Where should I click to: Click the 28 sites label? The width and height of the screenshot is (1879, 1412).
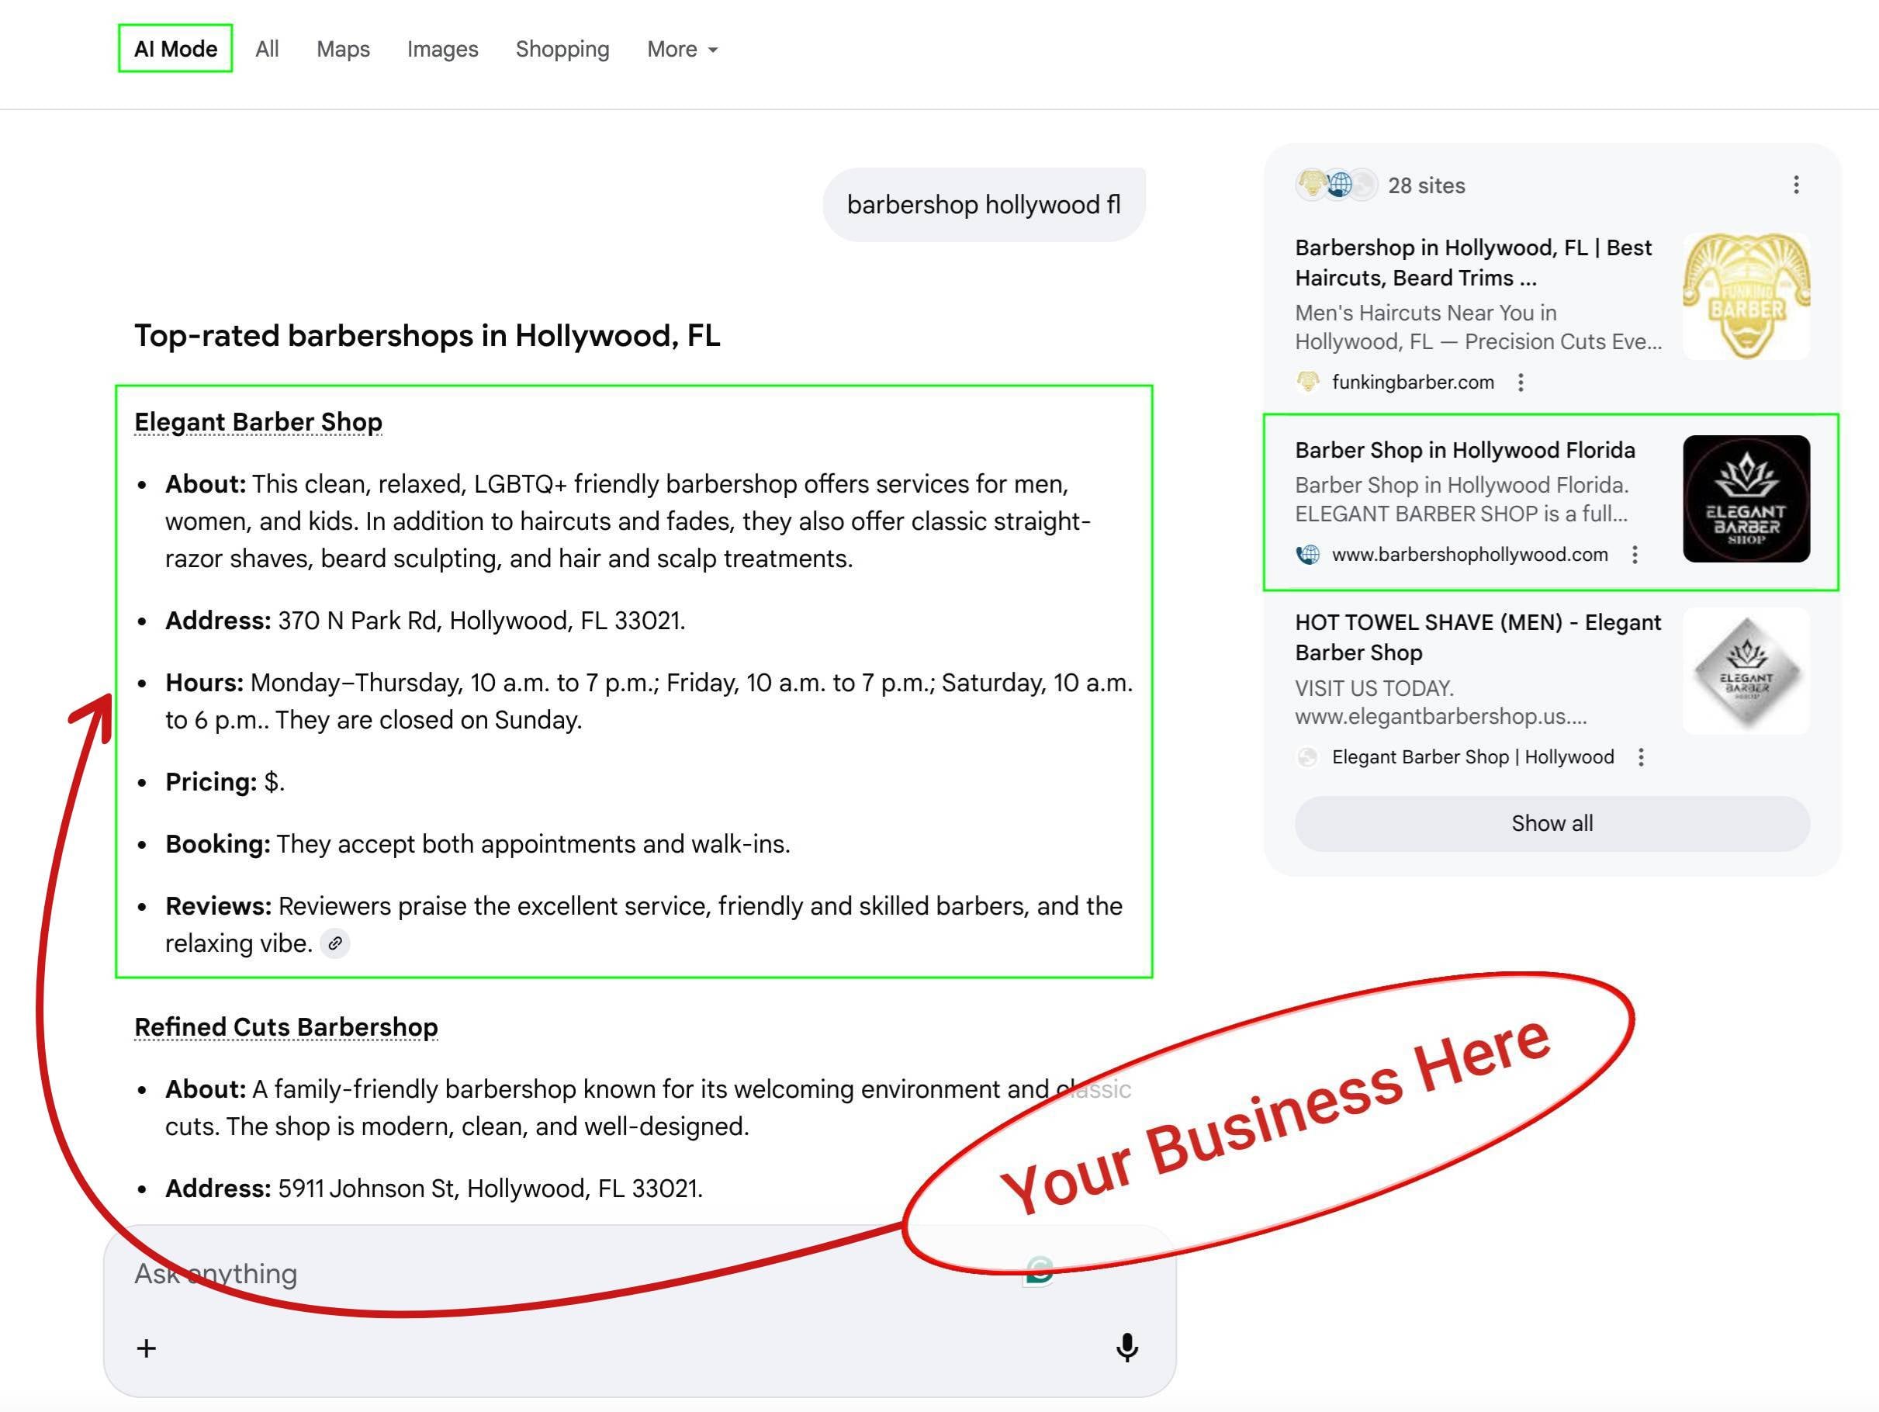(1426, 185)
